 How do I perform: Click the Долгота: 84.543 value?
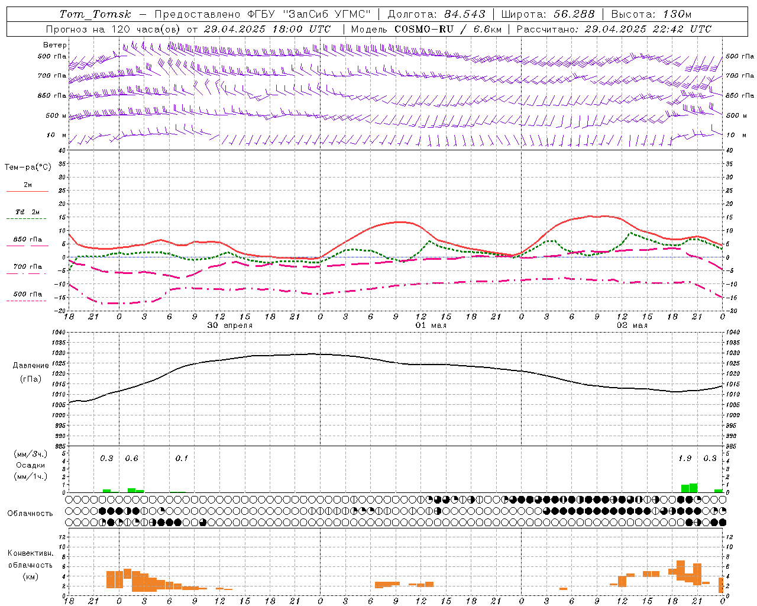click(436, 14)
